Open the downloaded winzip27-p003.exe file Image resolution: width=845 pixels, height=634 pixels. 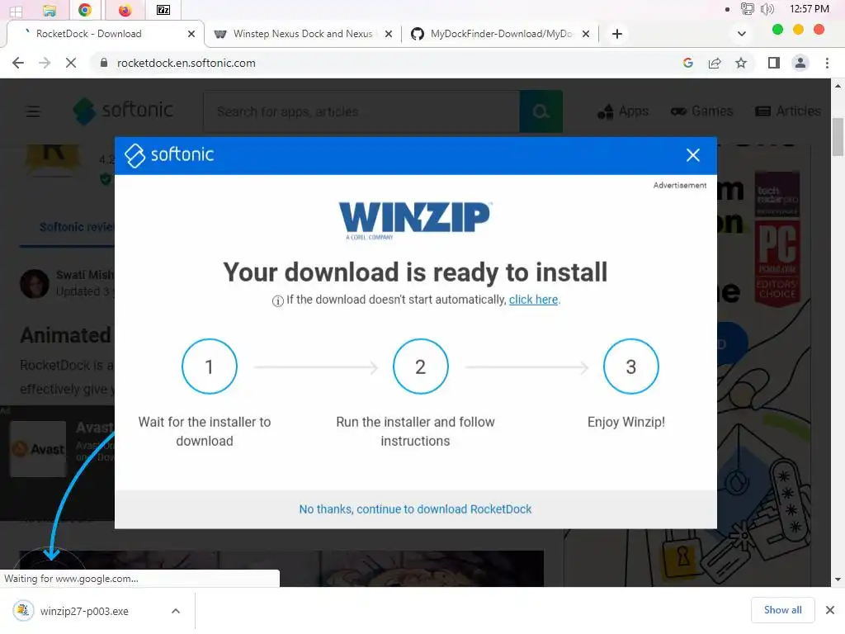point(84,611)
